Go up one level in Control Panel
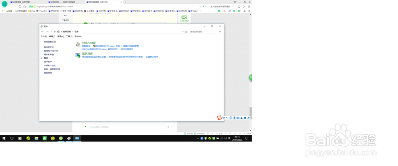This screenshot has height=166, width=398. pyautogui.click(x=55, y=32)
